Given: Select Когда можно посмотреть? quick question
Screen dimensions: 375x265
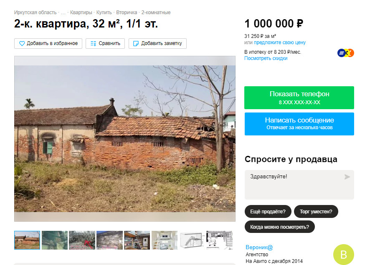Looking at the screenshot, I should (x=279, y=227).
